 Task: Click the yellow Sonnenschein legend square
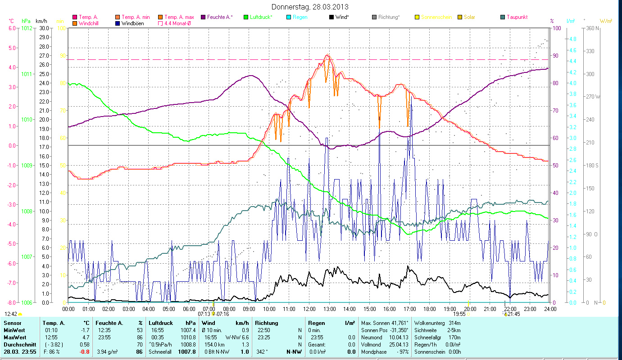click(417, 18)
